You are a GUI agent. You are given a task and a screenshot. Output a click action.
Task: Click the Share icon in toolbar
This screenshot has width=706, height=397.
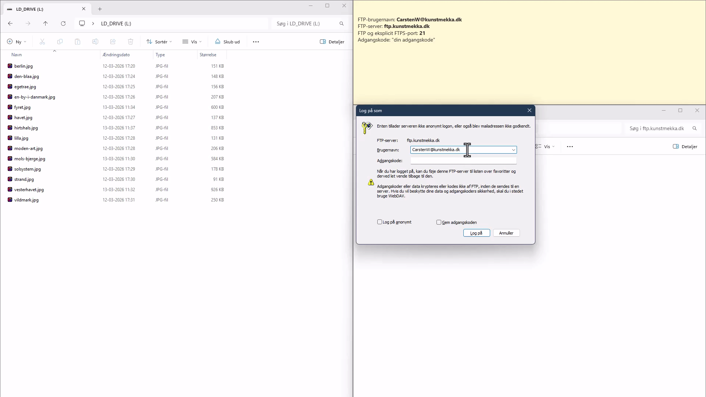coord(113,42)
